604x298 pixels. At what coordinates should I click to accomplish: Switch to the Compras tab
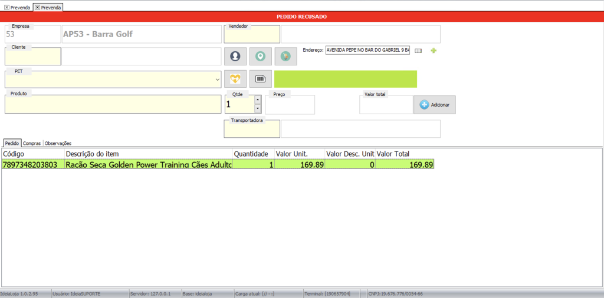[x=32, y=143]
